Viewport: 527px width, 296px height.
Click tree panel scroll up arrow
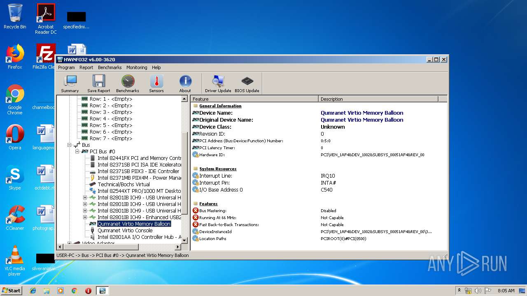[184, 99]
